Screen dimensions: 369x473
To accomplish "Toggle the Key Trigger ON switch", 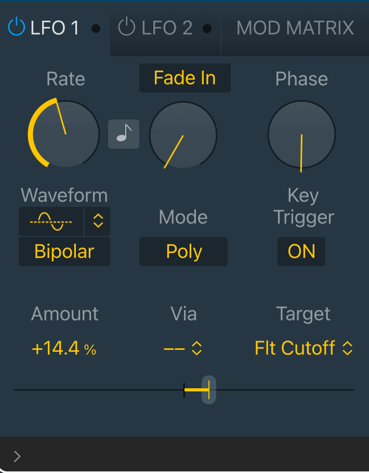I will (301, 251).
